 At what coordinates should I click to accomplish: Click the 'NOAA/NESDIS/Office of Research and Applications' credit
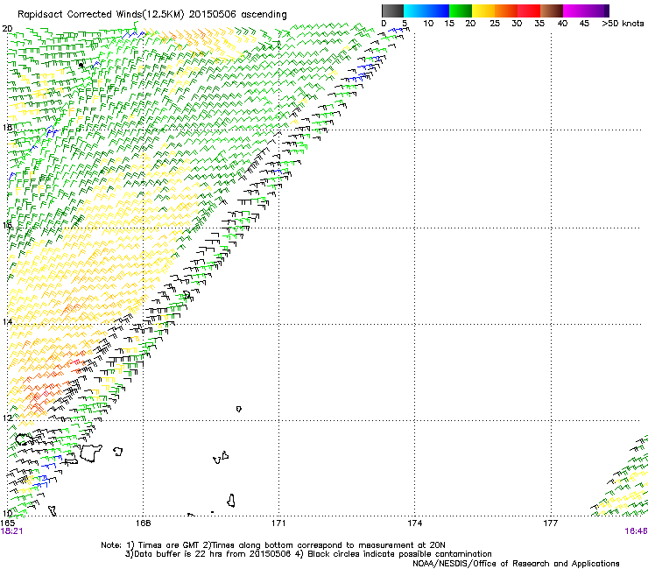tap(516, 564)
